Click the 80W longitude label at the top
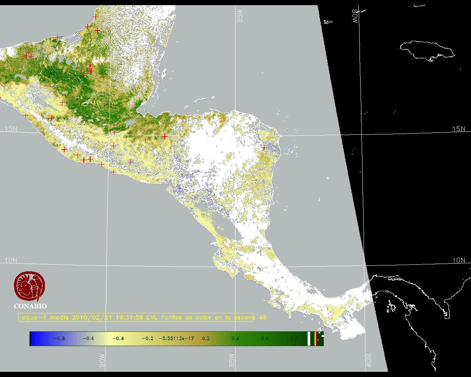This screenshot has width=471, height=377. point(355,16)
